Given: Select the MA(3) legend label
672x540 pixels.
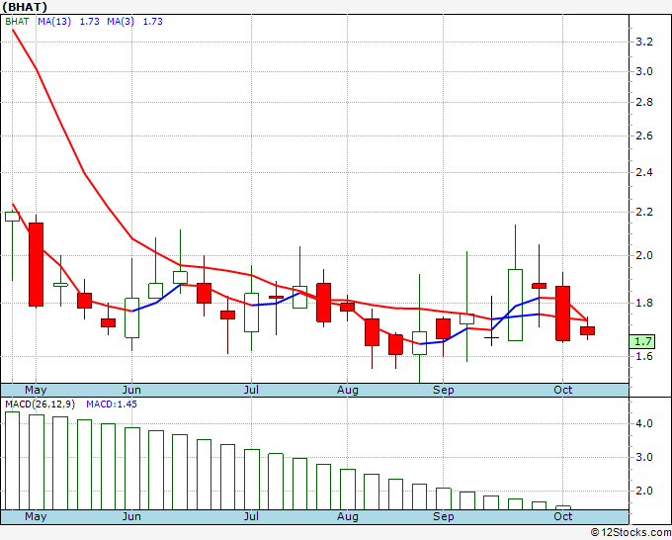Looking at the screenshot, I should tap(125, 21).
